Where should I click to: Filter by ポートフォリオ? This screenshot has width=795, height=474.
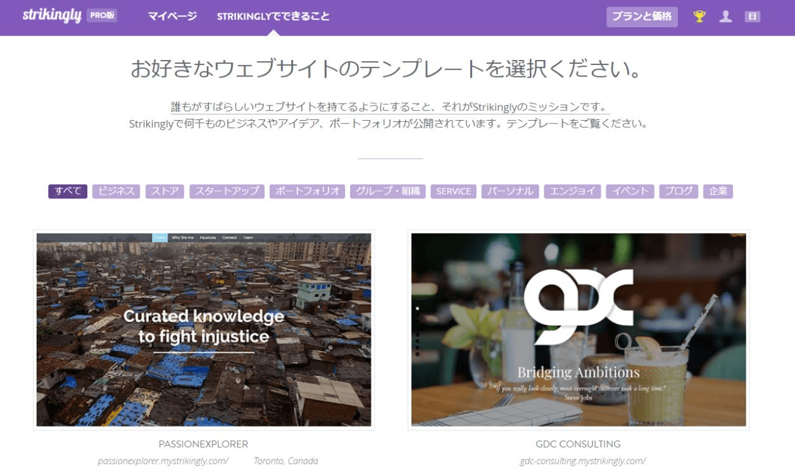(306, 191)
